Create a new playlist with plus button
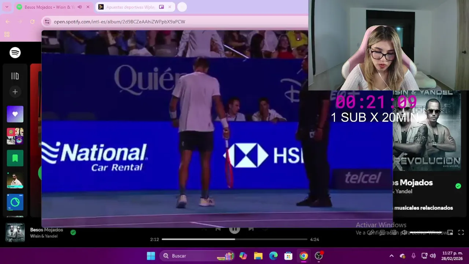This screenshot has width=469, height=264. pyautogui.click(x=15, y=92)
